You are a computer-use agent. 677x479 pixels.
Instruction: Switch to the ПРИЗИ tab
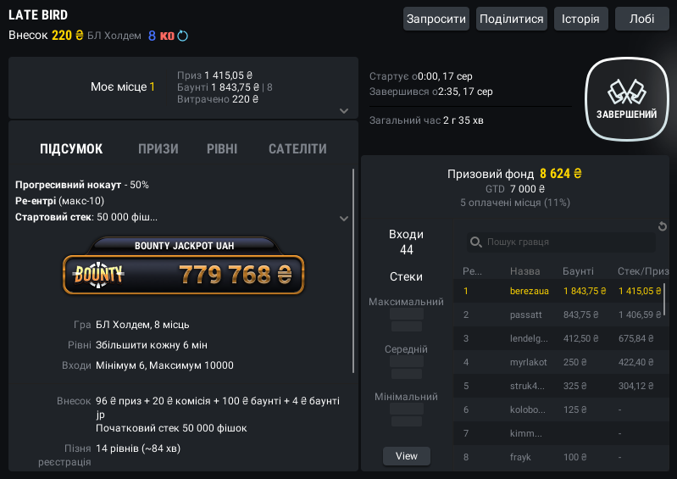click(158, 149)
